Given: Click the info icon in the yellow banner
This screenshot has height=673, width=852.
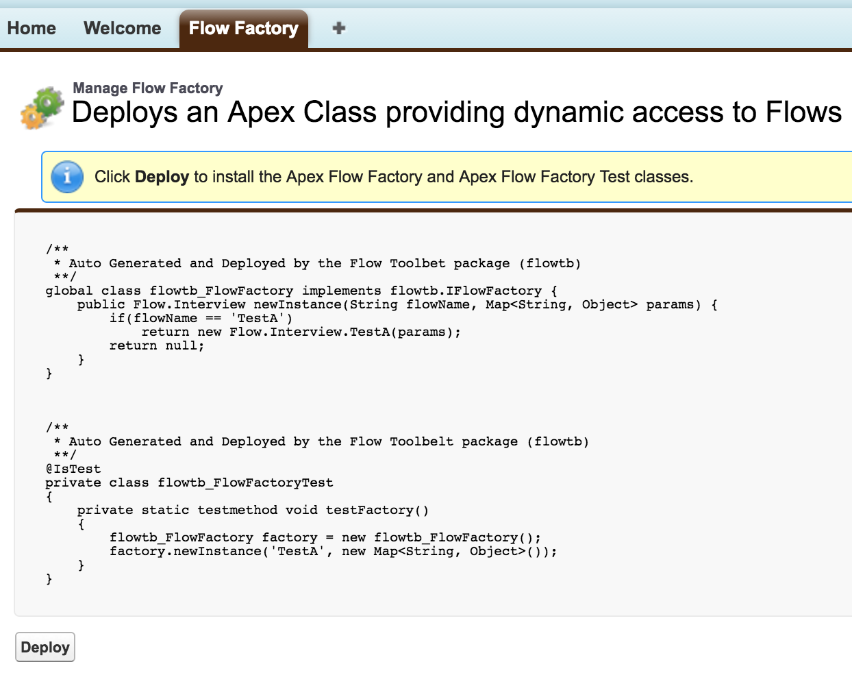Looking at the screenshot, I should [x=66, y=176].
